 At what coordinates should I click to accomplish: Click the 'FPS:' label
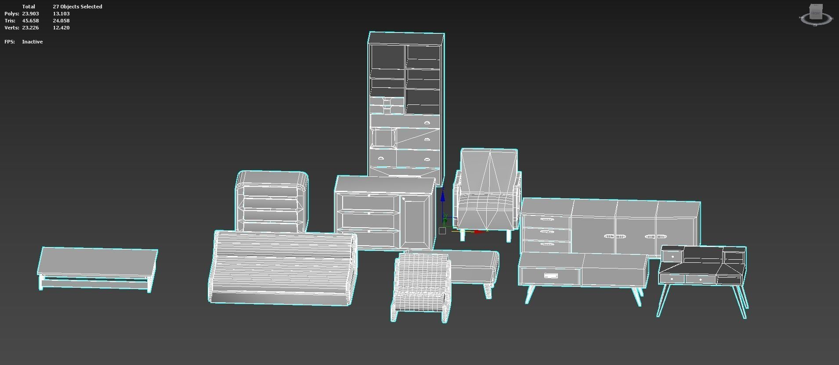(x=10, y=42)
